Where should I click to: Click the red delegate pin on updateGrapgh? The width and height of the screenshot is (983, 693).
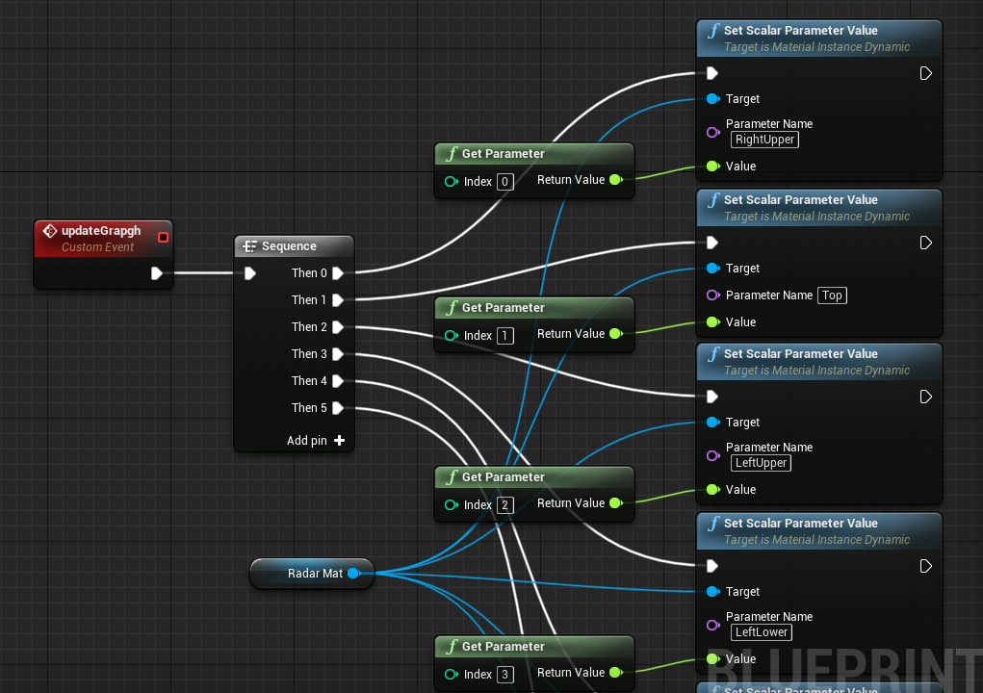[163, 238]
